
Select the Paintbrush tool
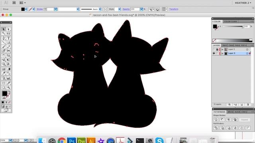click(4, 47)
